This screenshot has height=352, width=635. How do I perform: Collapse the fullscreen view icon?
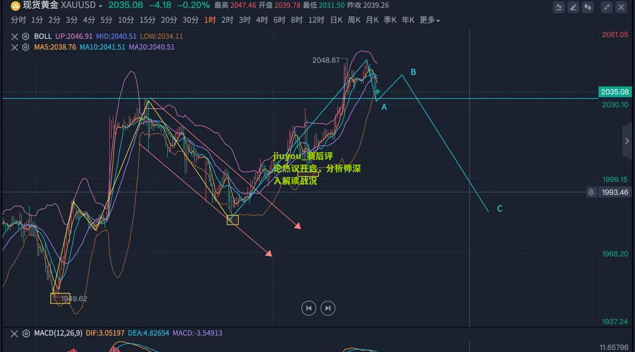[607, 7]
